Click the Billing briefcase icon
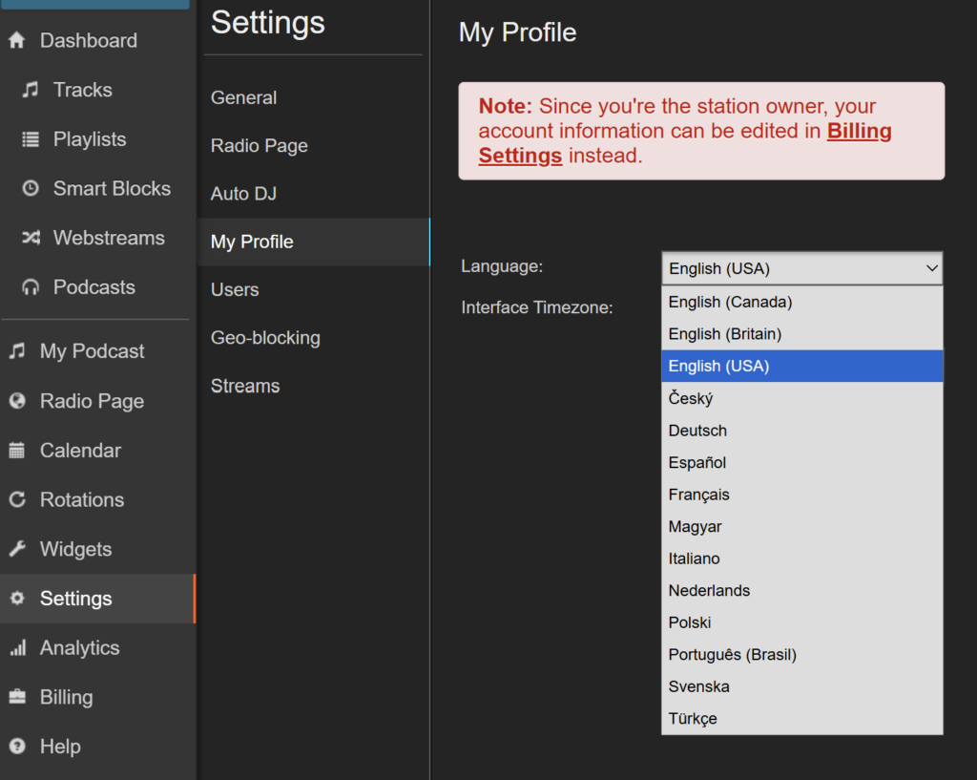977x780 pixels. click(x=17, y=696)
